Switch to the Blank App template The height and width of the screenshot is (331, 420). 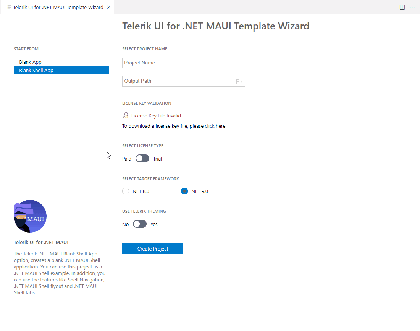coord(30,62)
